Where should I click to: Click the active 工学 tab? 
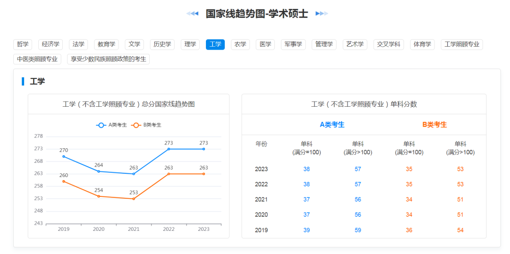[215, 44]
